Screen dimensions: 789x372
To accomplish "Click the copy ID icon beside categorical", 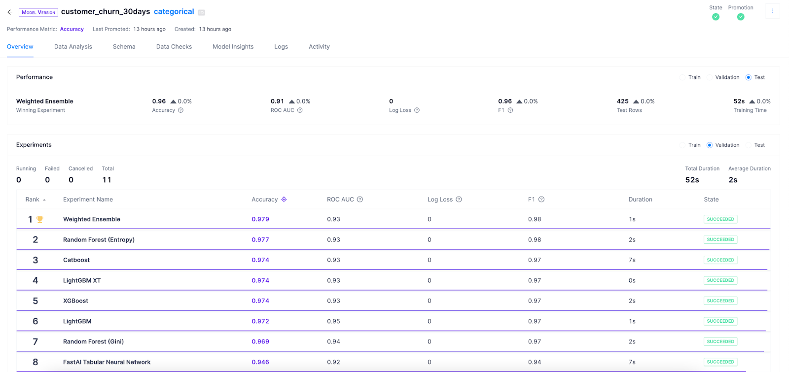I will [x=201, y=12].
